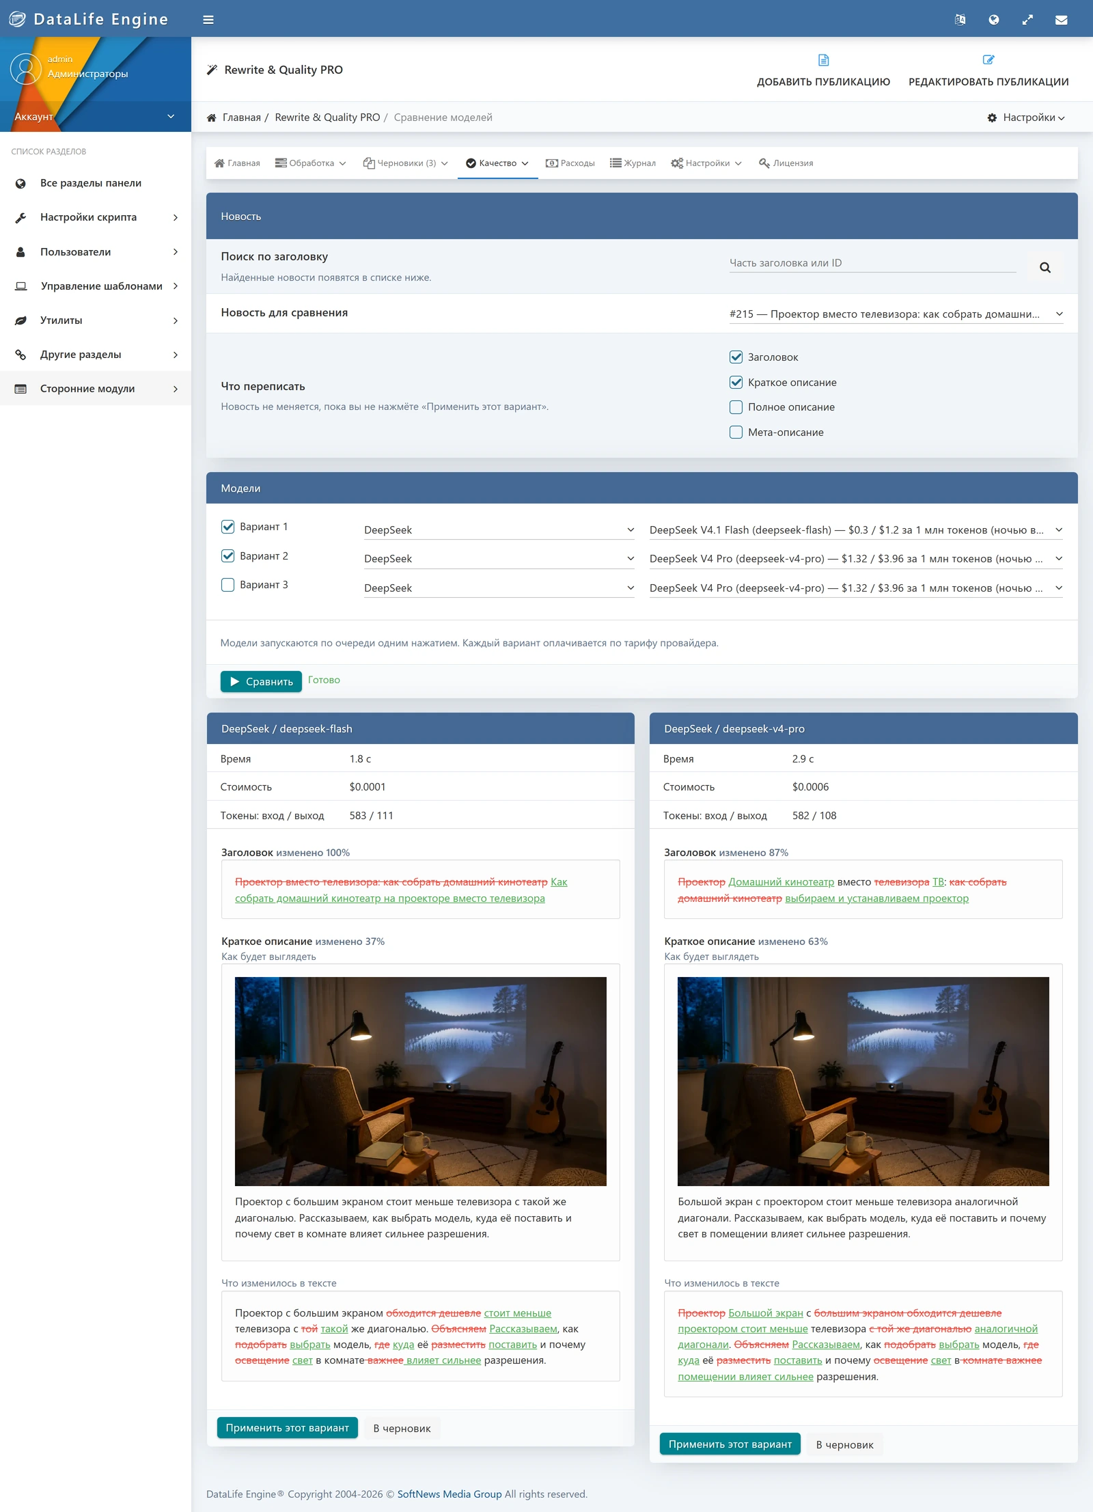This screenshot has height=1512, width=1093.
Task: Click the deepseek-flash preview projector image
Action: coord(420,1081)
